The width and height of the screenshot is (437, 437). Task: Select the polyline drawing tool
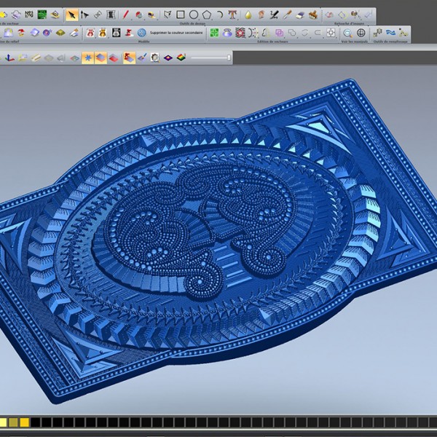(x=168, y=14)
